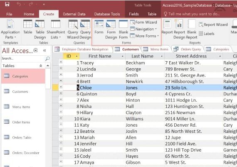
Task: Expand subdatasheet for Amaya Gibson row
Action: [x=61, y=162]
